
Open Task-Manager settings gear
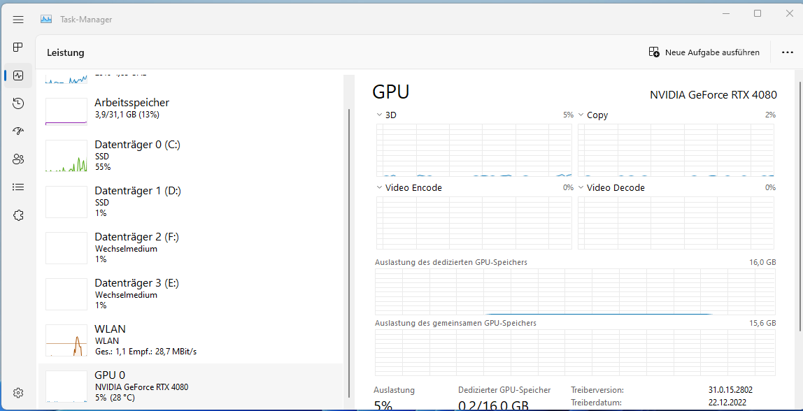point(18,393)
